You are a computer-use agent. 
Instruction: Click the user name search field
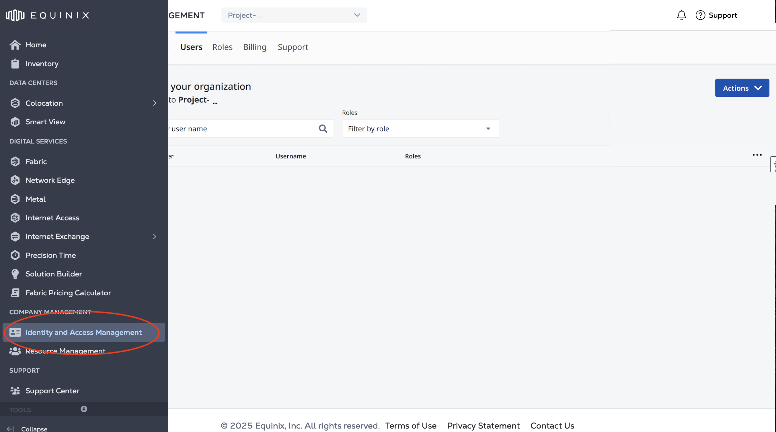(251, 129)
